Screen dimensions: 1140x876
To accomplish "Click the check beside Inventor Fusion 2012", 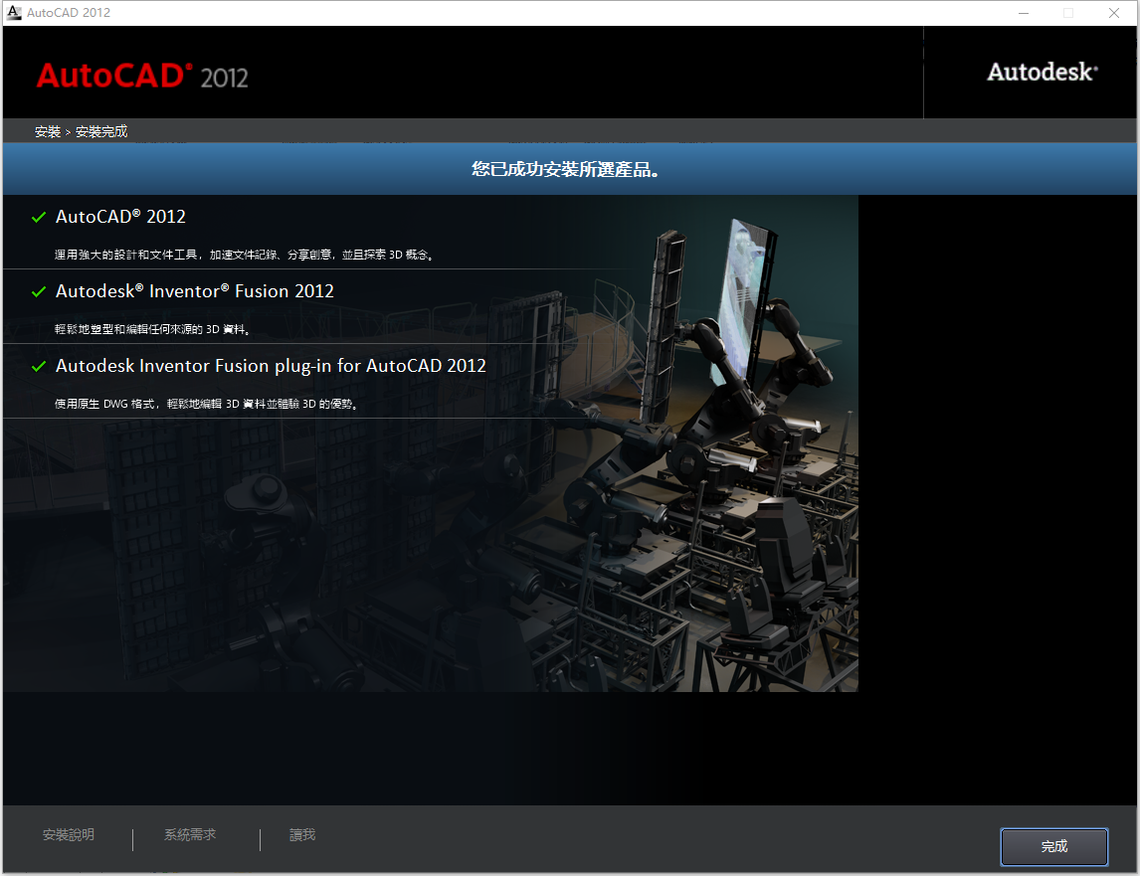I will [39, 292].
